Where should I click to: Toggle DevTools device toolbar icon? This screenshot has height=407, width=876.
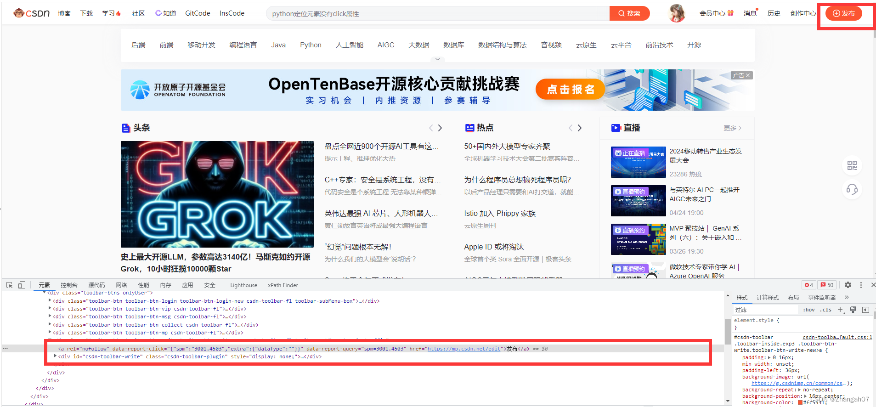(22, 285)
